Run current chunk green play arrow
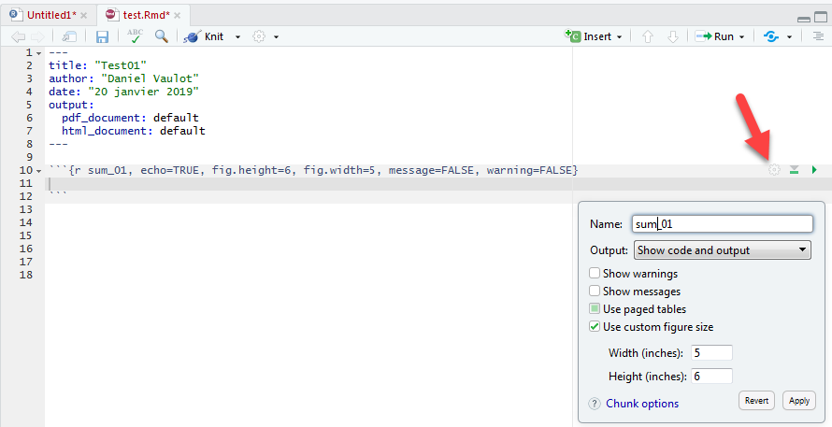 coord(814,170)
